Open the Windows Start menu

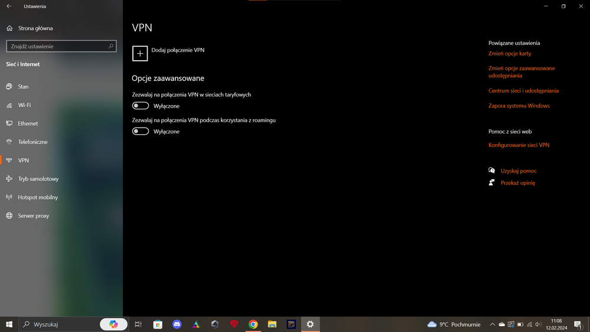(x=9, y=324)
